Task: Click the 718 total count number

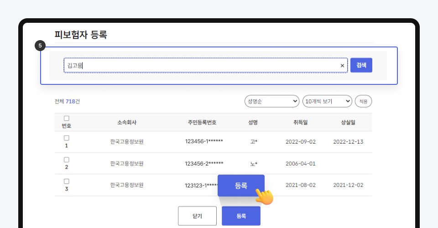Action: pos(70,101)
